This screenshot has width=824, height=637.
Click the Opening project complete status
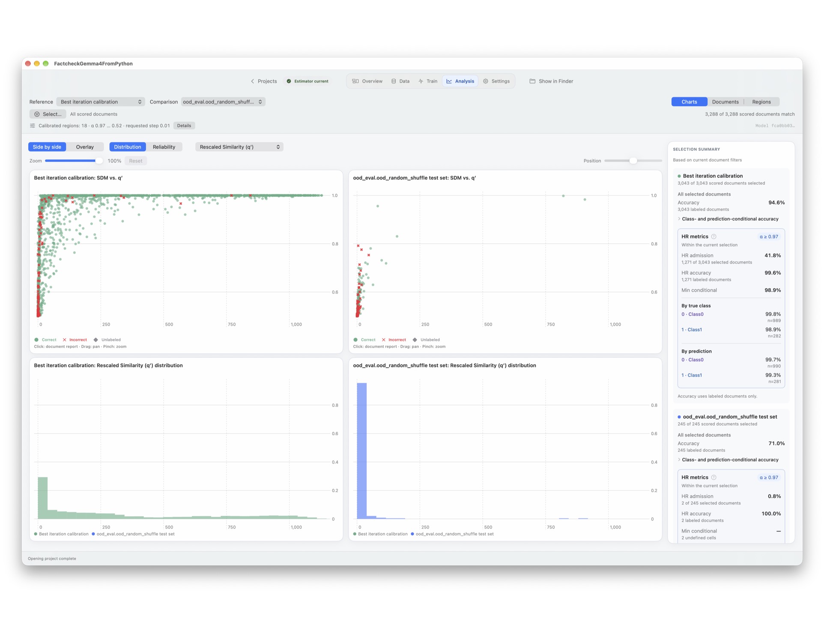coord(52,559)
